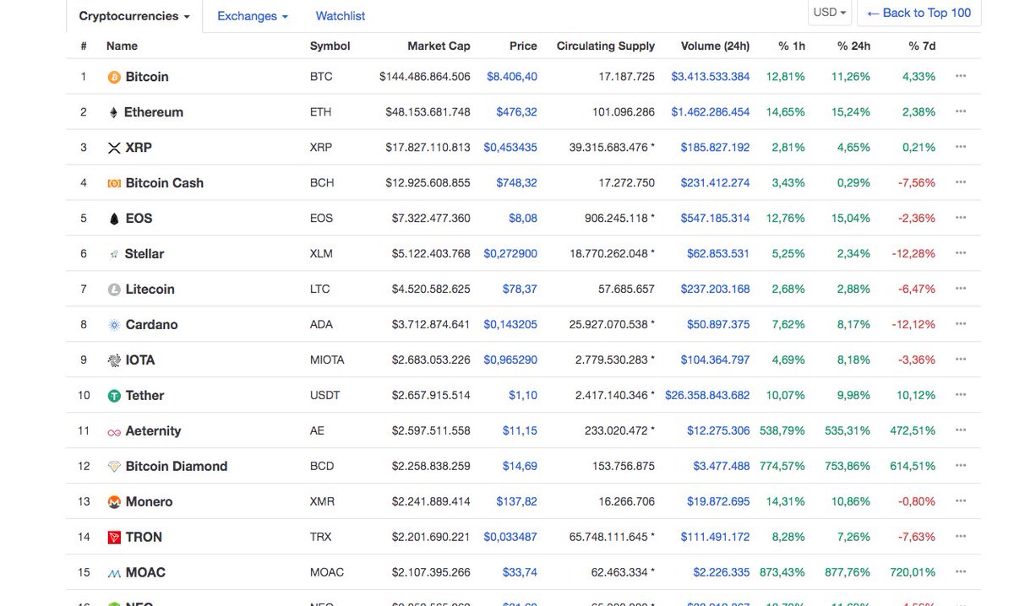Image resolution: width=1014 pixels, height=606 pixels.
Task: Open the more options menu for Tether row
Action: pos(961,395)
